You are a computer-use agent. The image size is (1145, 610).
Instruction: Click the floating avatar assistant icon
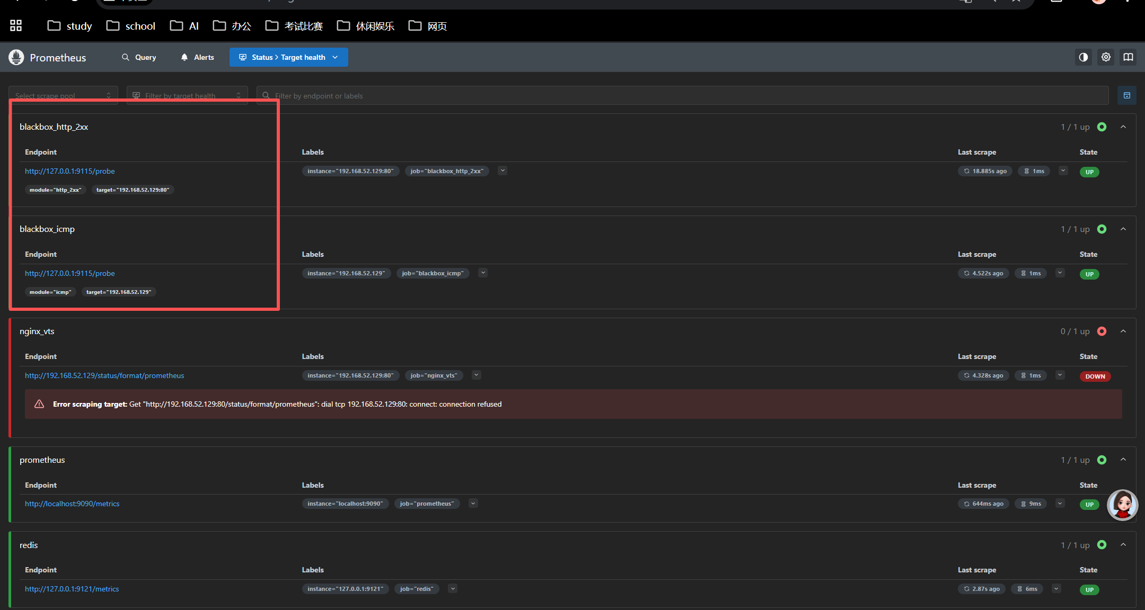(x=1122, y=505)
